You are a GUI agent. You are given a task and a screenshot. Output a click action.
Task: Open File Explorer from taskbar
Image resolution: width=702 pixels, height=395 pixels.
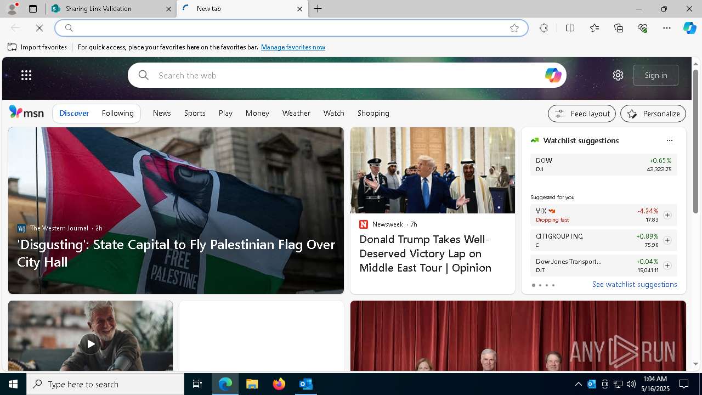point(252,384)
